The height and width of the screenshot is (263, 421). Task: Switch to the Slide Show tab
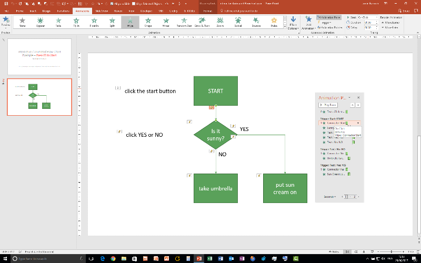point(101,10)
